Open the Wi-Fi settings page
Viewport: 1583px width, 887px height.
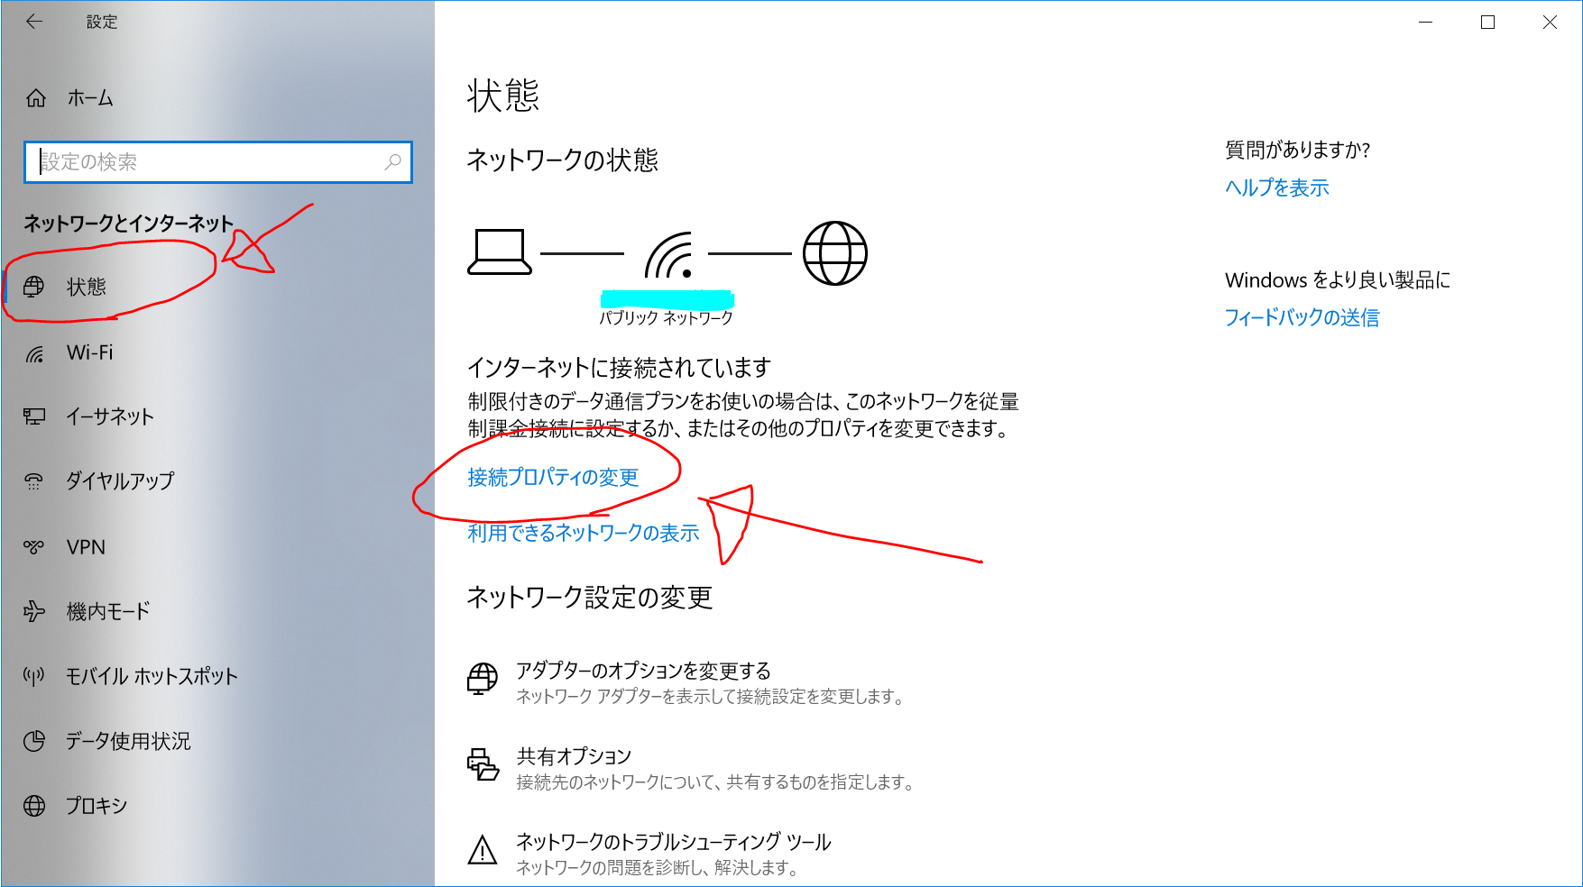89,353
